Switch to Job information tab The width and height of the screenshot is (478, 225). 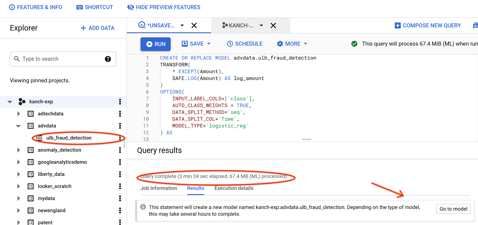pos(159,188)
